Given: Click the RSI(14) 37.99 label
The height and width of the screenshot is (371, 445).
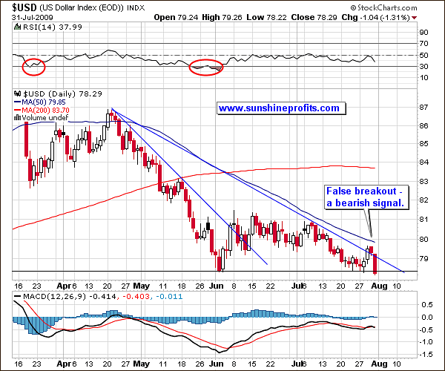Looking at the screenshot, I should click(x=53, y=27).
